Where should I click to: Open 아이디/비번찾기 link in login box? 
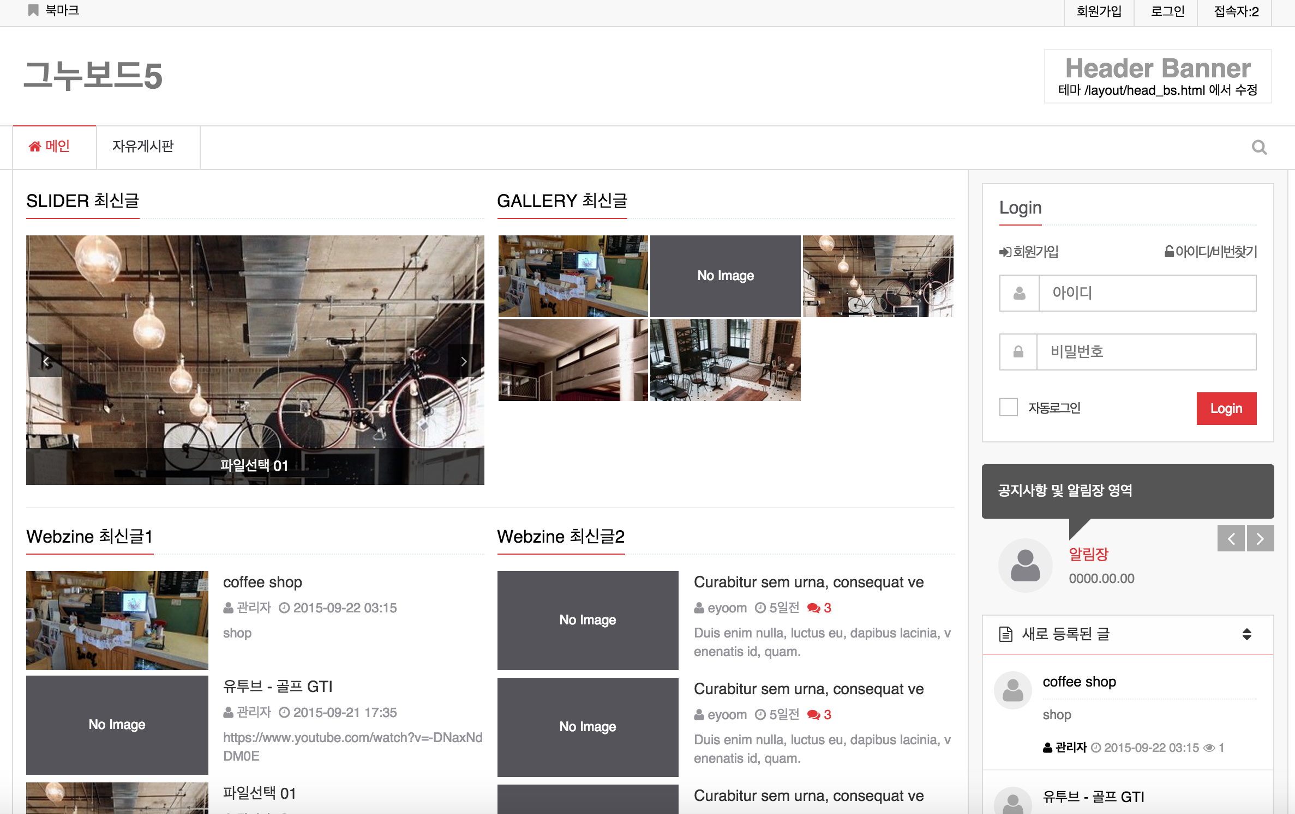[x=1210, y=252]
